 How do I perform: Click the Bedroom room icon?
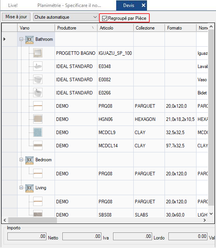(30, 160)
